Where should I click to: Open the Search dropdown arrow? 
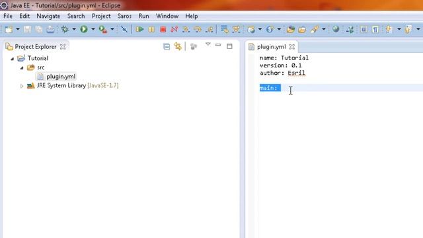tap(323, 29)
